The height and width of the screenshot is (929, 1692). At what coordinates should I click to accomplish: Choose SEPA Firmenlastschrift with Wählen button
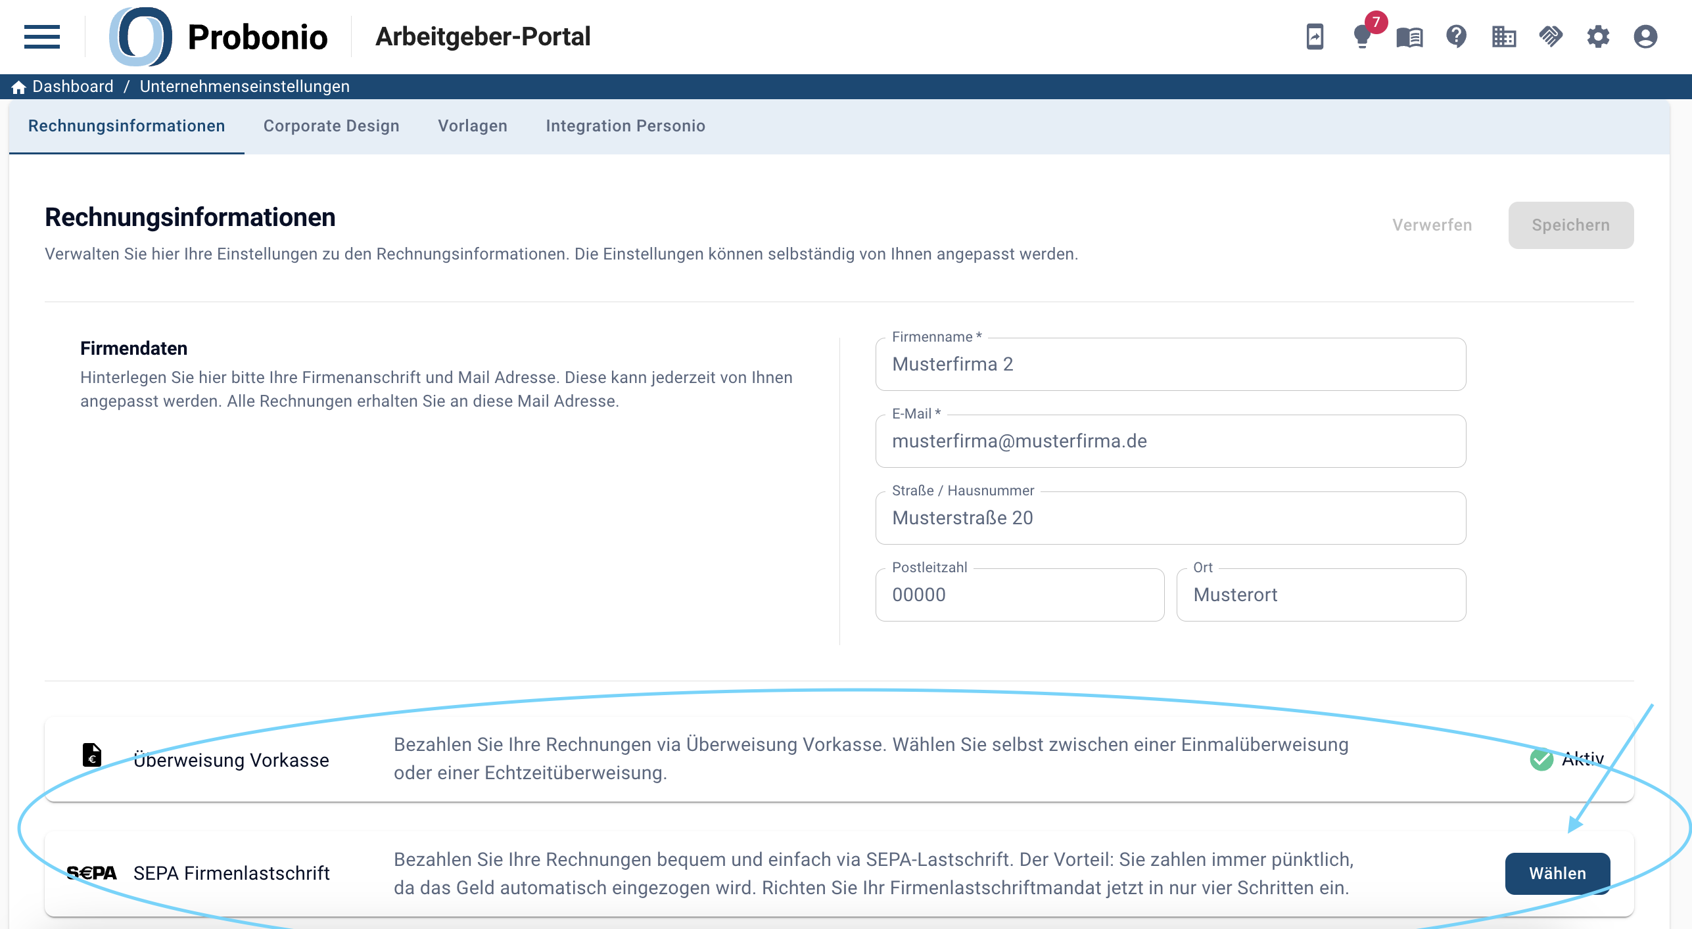[x=1557, y=874]
